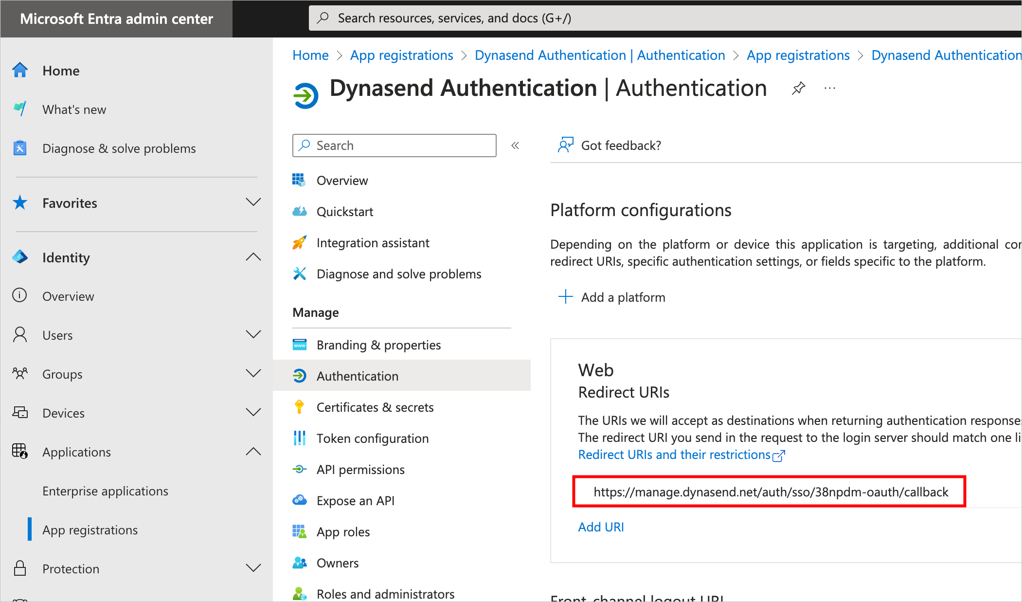Expand the Protection chevron

[253, 568]
